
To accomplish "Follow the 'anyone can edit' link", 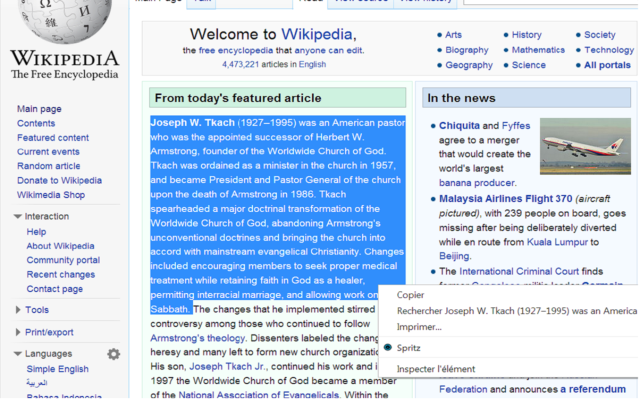I will tap(328, 50).
